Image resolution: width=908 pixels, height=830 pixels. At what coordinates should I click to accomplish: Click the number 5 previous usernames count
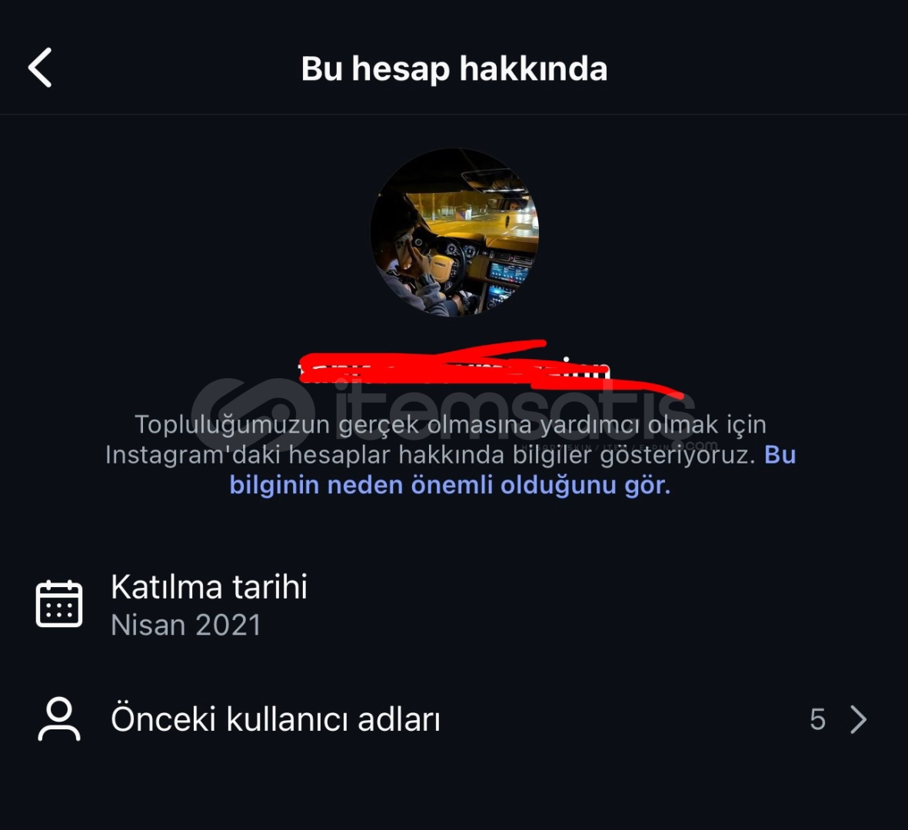pyautogui.click(x=818, y=719)
